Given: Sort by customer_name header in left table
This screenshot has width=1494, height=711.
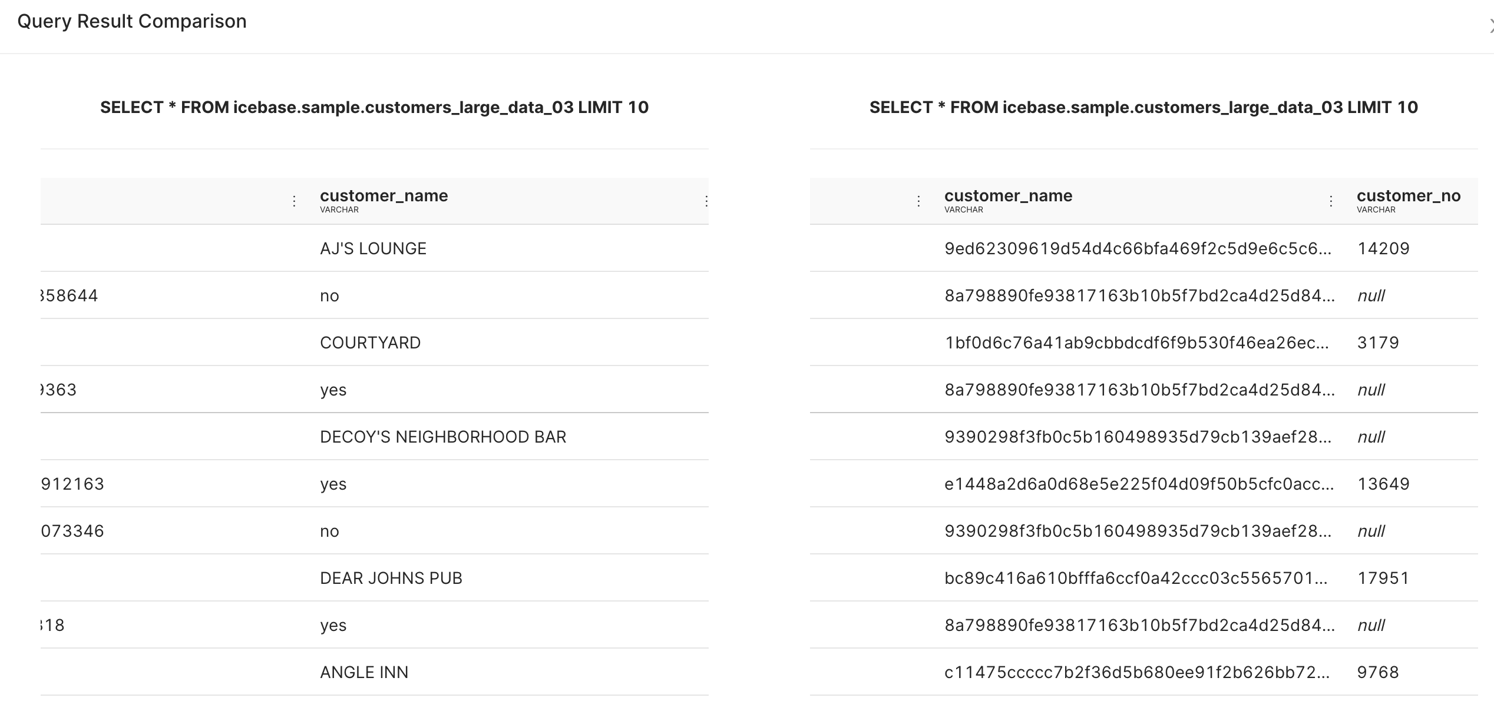Looking at the screenshot, I should point(384,196).
